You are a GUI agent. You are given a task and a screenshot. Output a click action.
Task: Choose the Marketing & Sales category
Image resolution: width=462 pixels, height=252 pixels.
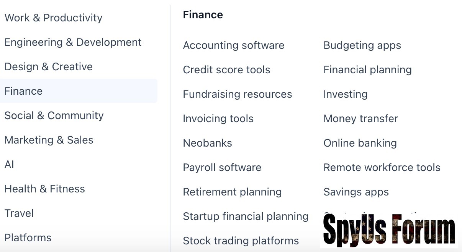49,140
